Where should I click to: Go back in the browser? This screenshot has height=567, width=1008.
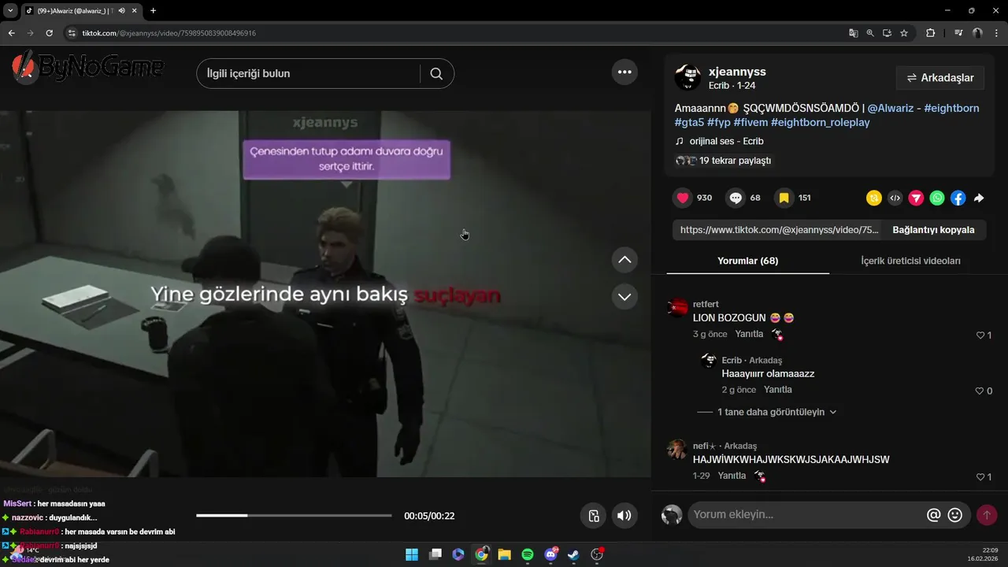(x=11, y=33)
